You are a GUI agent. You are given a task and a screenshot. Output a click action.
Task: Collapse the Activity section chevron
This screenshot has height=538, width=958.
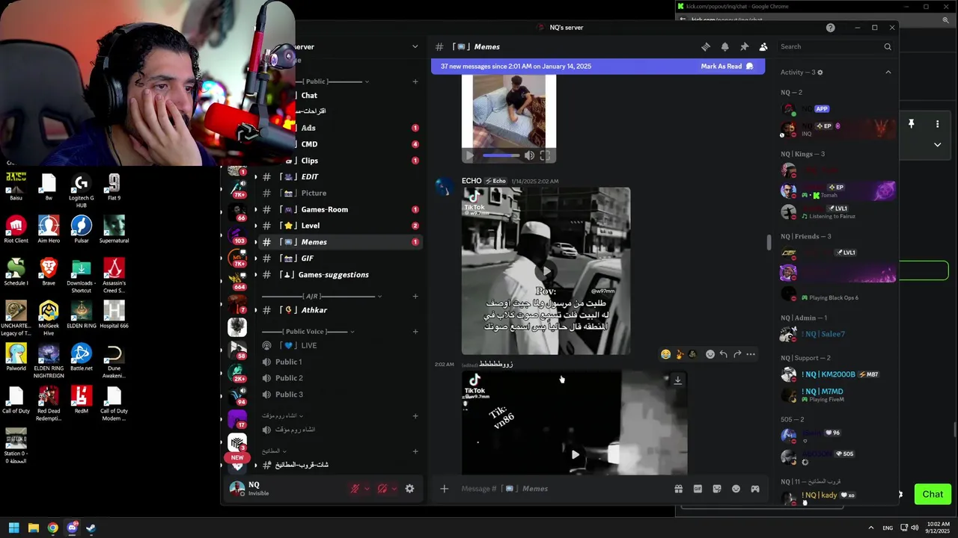click(x=888, y=72)
